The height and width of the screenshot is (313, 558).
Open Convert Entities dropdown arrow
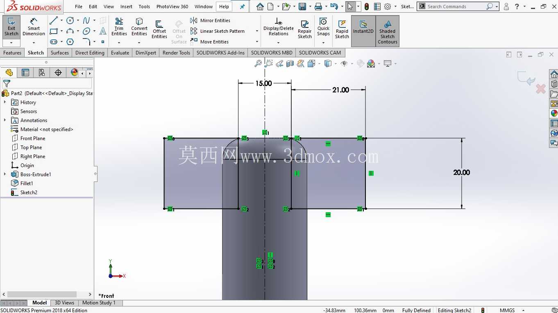tap(139, 43)
